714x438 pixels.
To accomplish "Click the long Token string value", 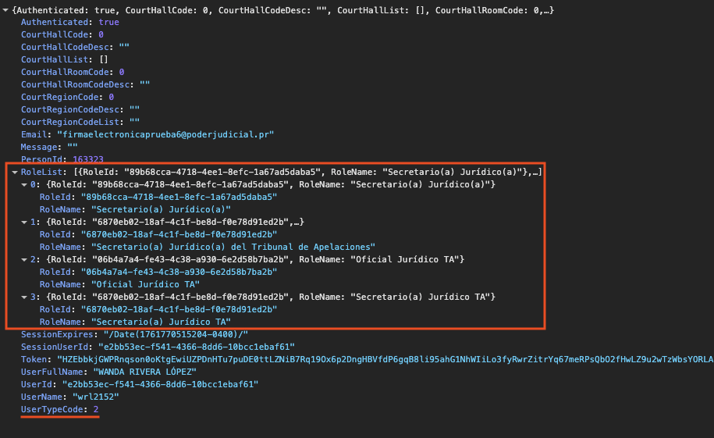I will pos(390,359).
